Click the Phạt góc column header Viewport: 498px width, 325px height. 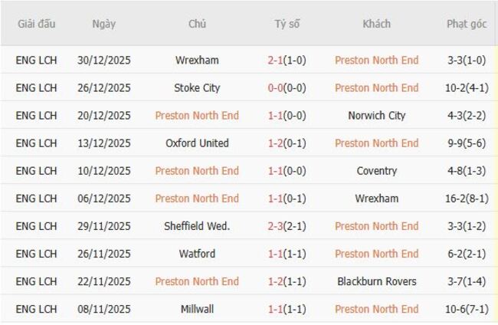(x=467, y=24)
